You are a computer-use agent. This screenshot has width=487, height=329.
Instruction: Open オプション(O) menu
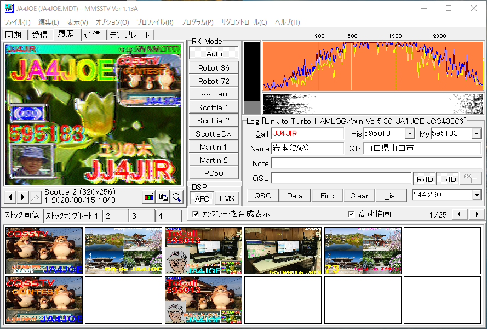(x=112, y=22)
